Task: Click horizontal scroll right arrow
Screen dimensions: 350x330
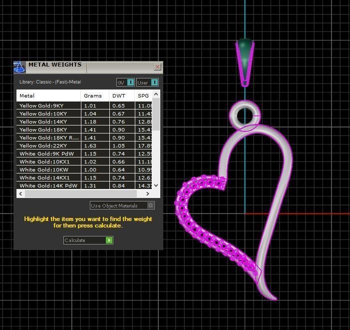Action: (148, 193)
